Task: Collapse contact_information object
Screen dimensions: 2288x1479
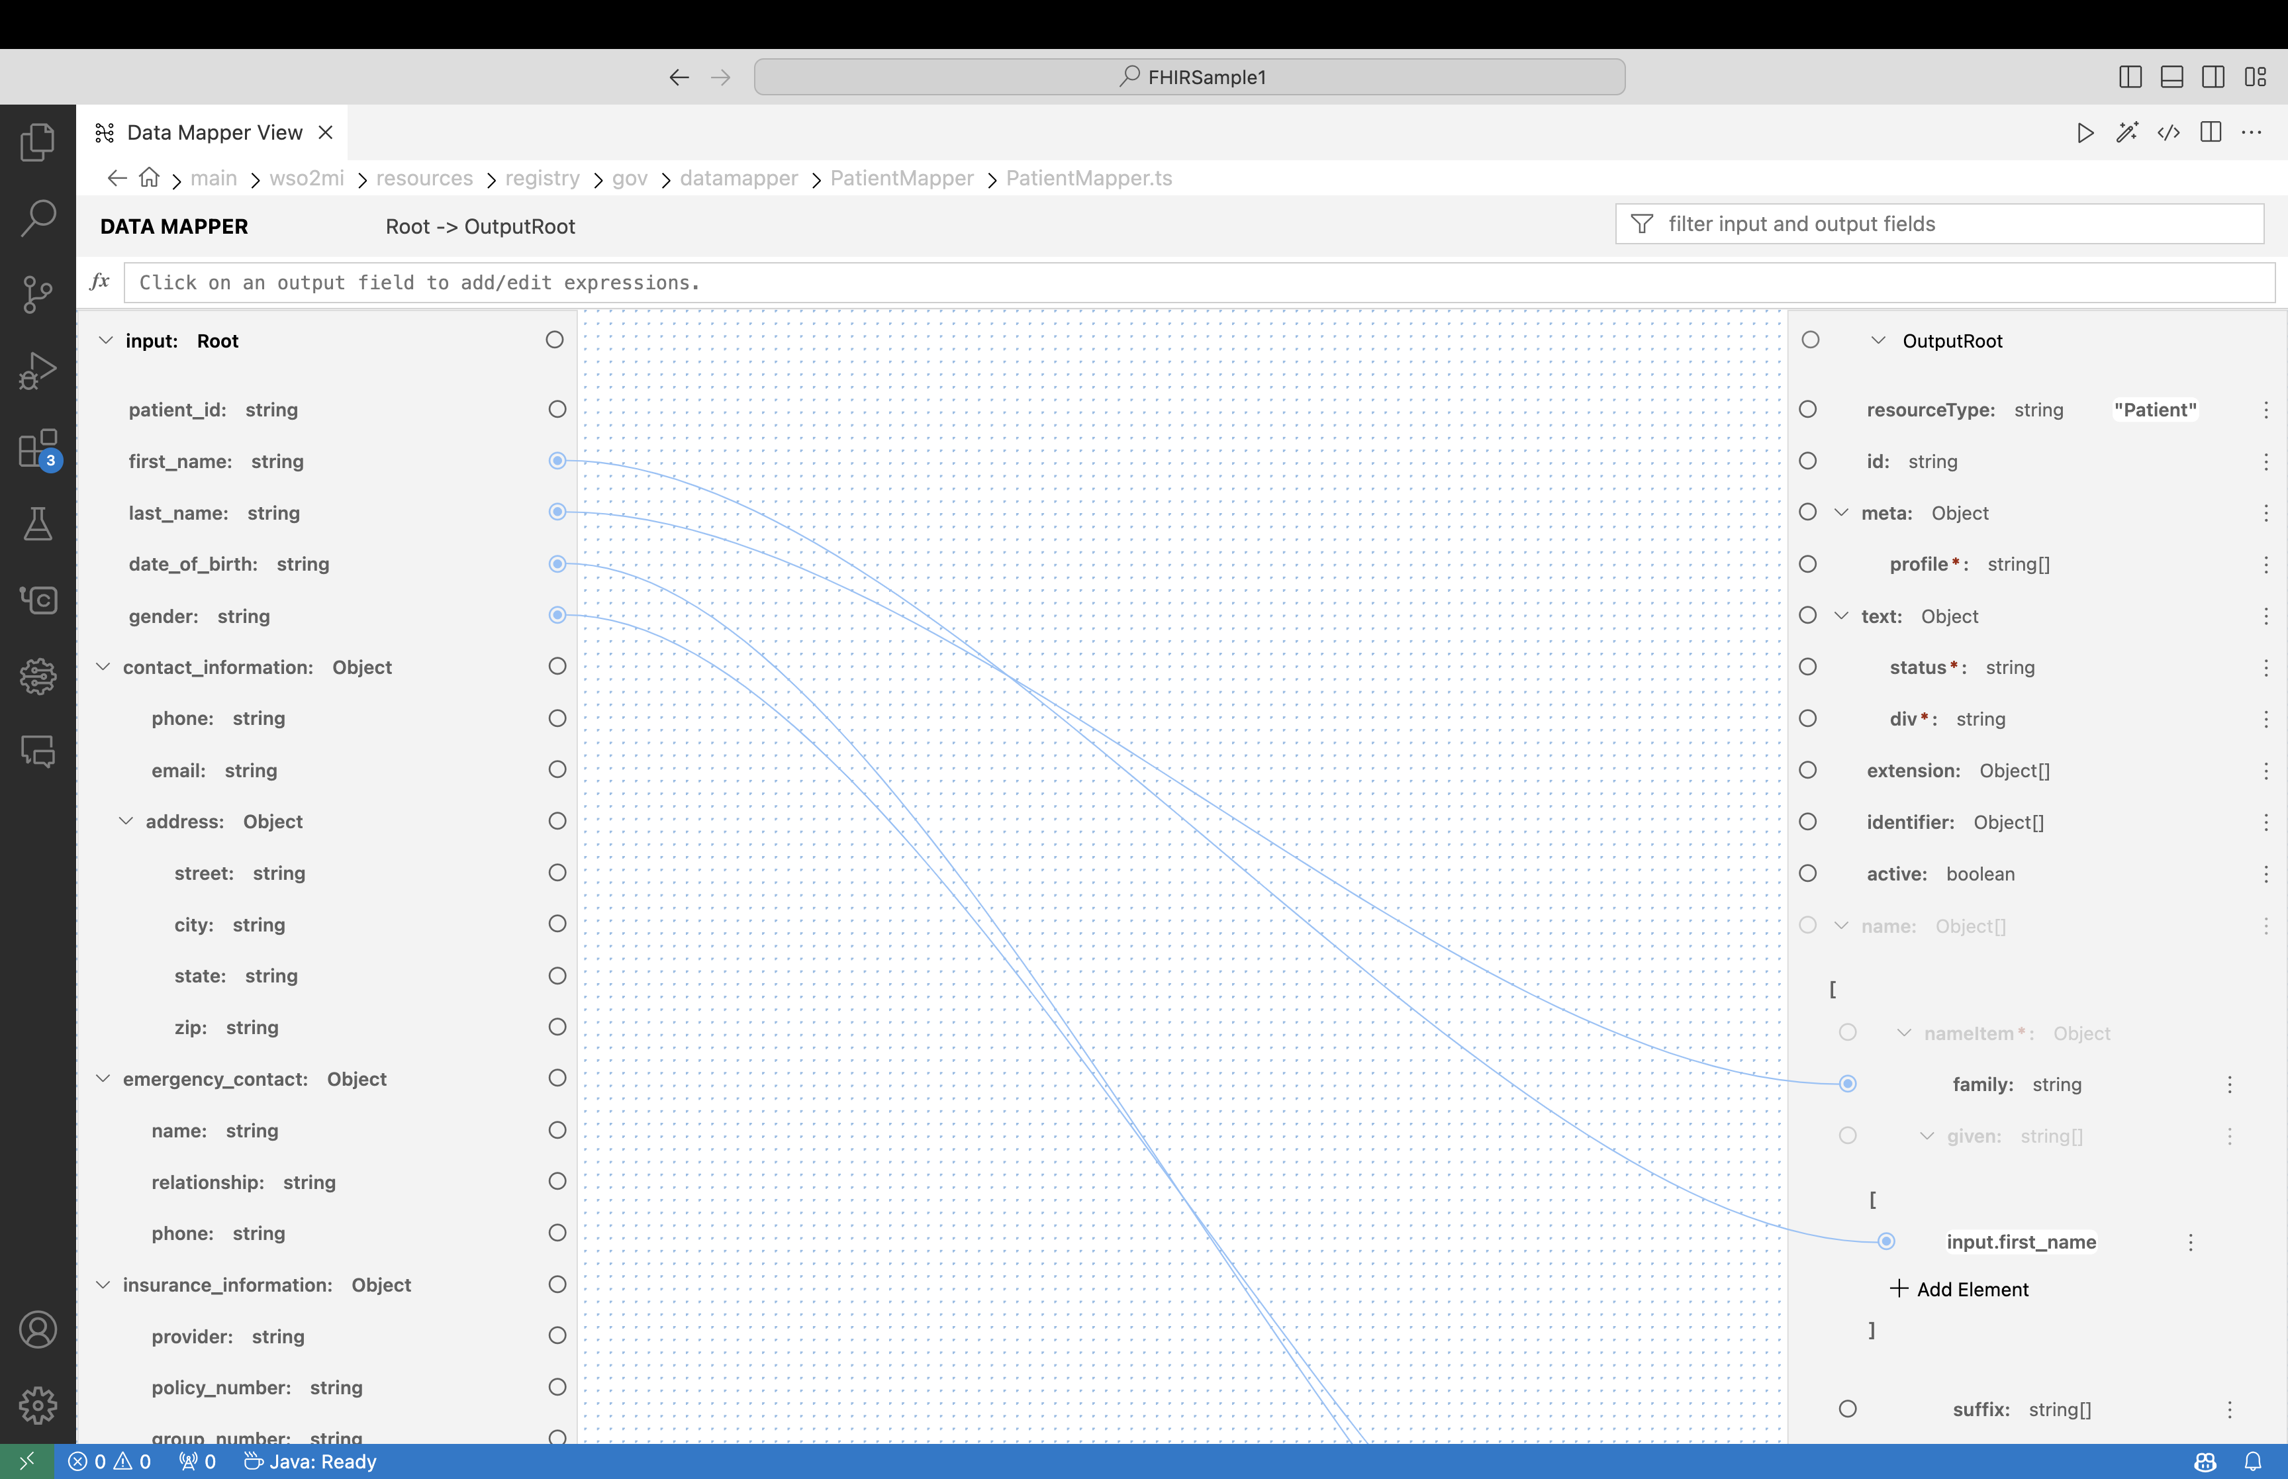Action: point(103,667)
